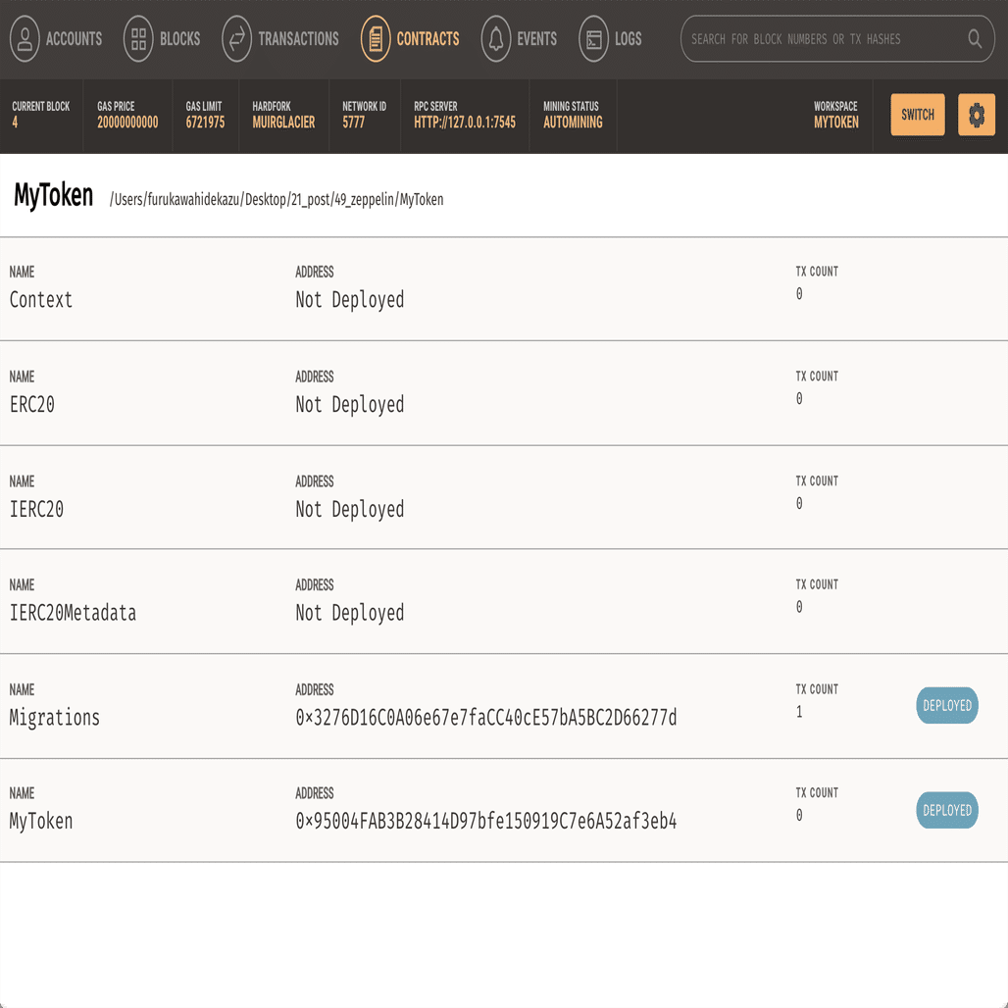Click Not Deployed in the Context row
The width and height of the screenshot is (1008, 1008).
(x=350, y=300)
